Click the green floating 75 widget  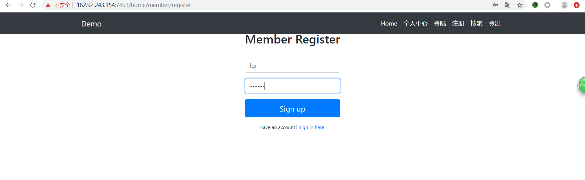pos(581,85)
